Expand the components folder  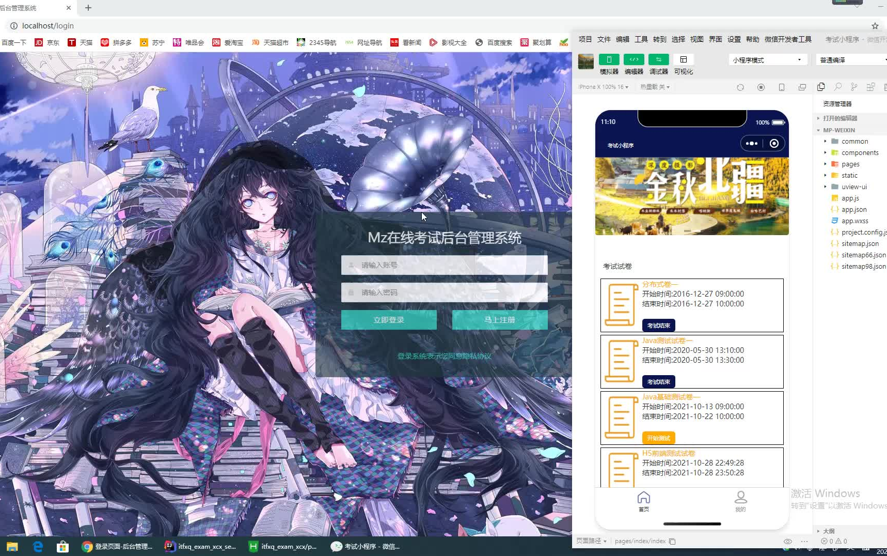pyautogui.click(x=860, y=152)
